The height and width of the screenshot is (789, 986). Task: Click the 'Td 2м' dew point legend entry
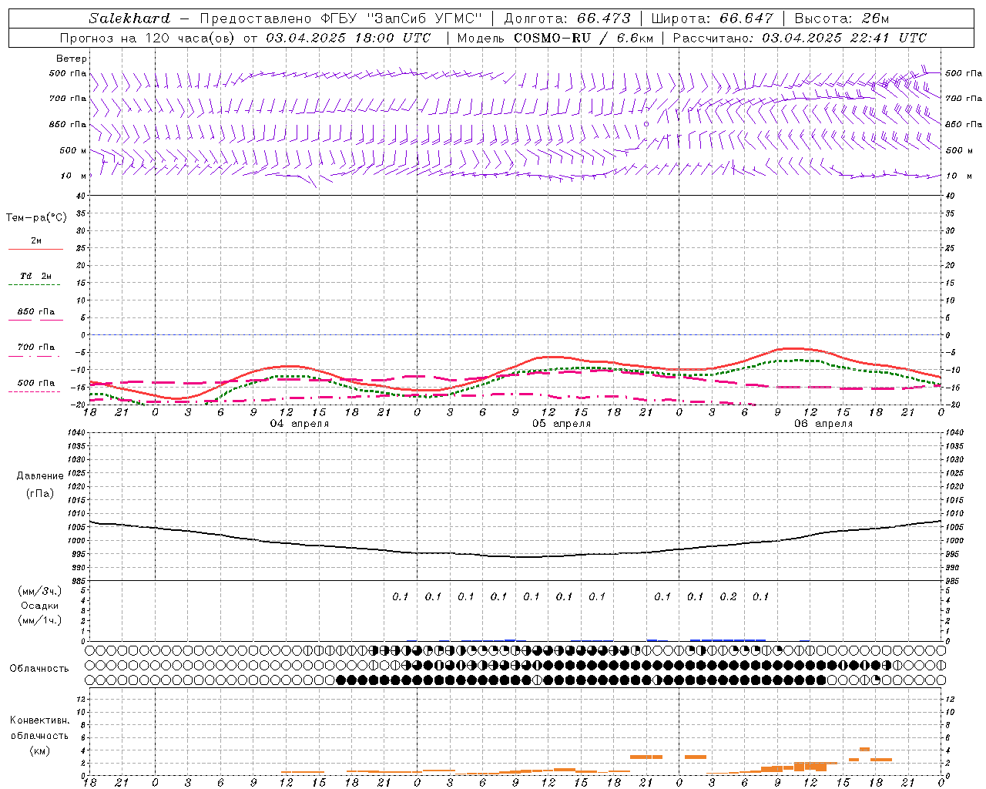coord(36,276)
